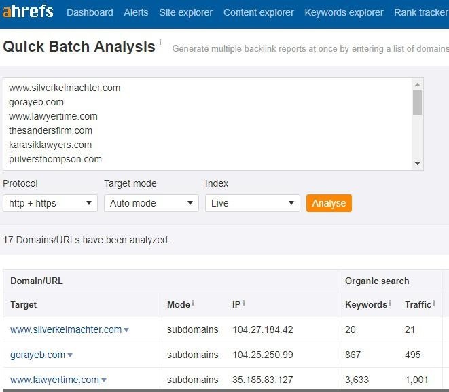This screenshot has height=392, width=449.
Task: Click info icon beside Quick Batch Analysis title
Action: pyautogui.click(x=160, y=42)
